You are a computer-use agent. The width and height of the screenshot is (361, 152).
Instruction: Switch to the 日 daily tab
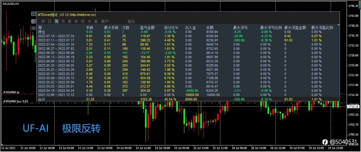(50, 21)
